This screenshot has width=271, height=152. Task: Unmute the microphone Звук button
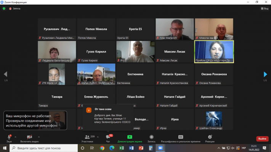pos(9,139)
